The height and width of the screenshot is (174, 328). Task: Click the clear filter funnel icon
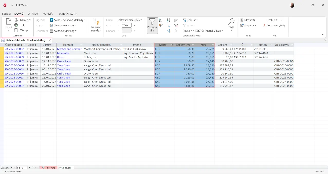pyautogui.click(x=176, y=25)
